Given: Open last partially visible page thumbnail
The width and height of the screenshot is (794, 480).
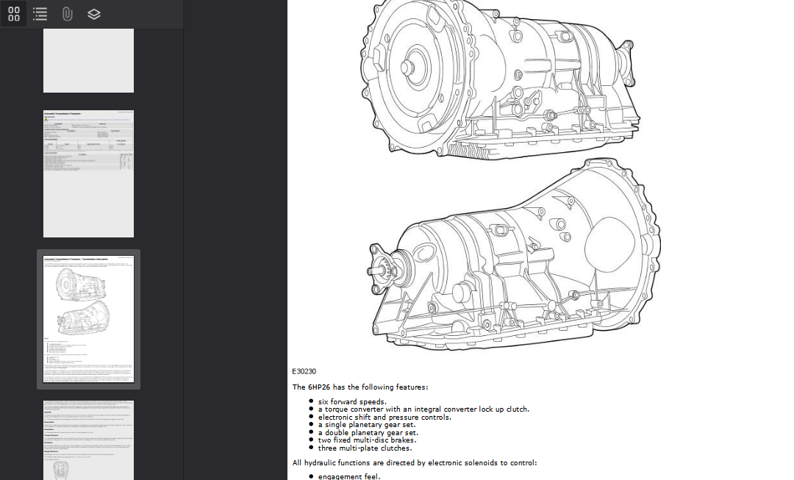Looking at the screenshot, I should pyautogui.click(x=89, y=440).
